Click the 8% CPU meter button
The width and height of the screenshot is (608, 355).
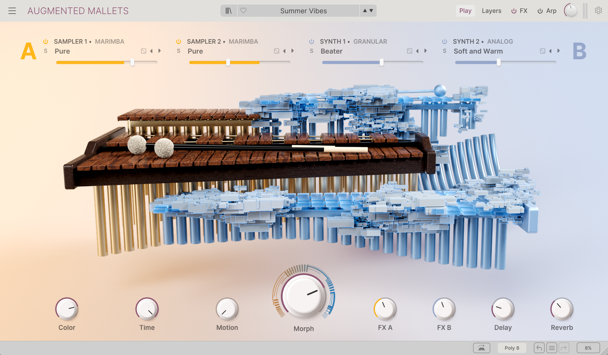(x=588, y=348)
